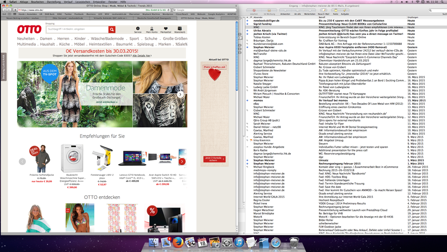The image size is (447, 252).
Task: Go forward with Safari forward arrow
Action: pyautogui.click(x=9, y=10)
